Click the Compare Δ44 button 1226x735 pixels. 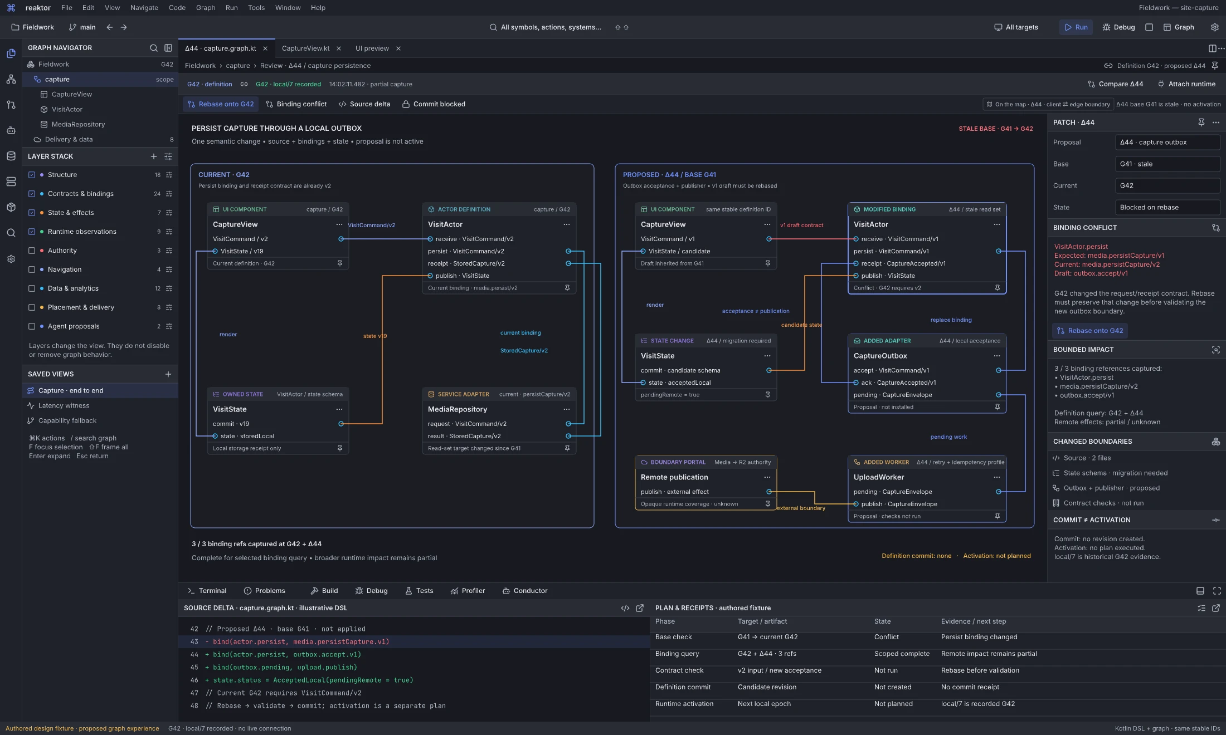1116,84
